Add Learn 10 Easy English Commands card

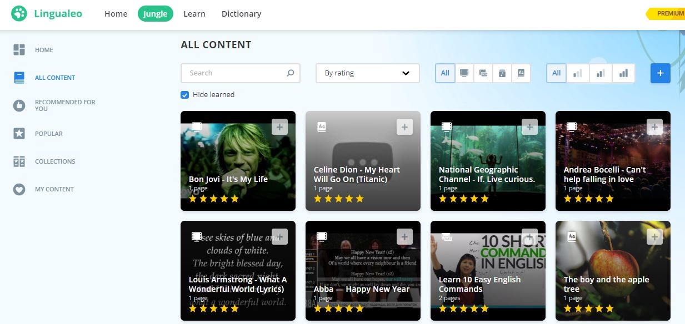(x=529, y=237)
